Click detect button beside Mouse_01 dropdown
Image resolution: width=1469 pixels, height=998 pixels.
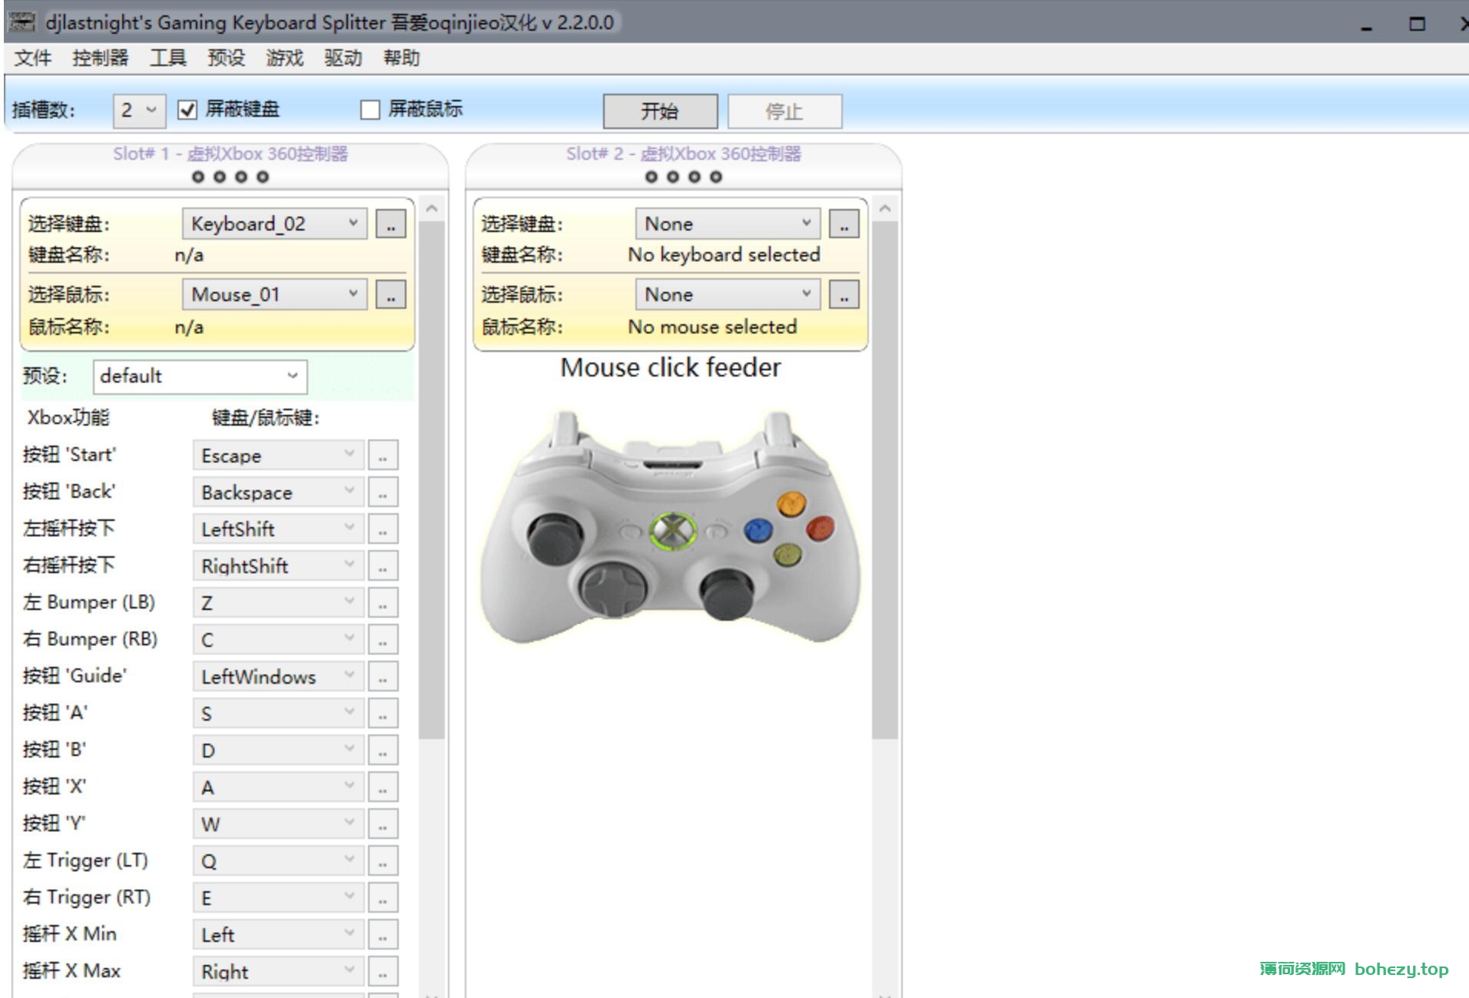click(391, 294)
